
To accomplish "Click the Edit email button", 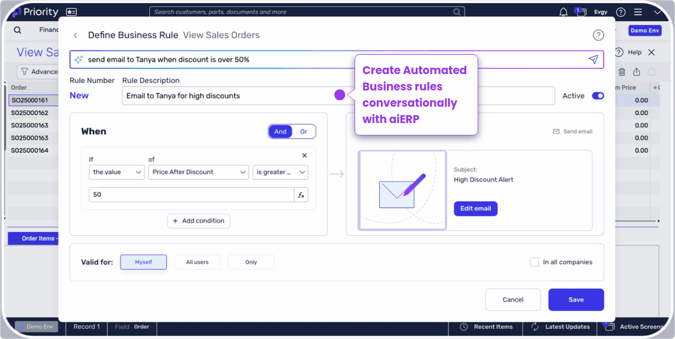I will [x=475, y=209].
